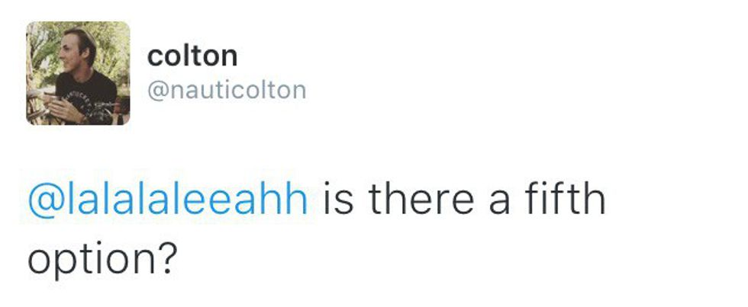Click the word "option?" in the tweet
This screenshot has height=307, width=748.
point(102,260)
